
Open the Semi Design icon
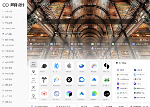[x=107, y=66]
